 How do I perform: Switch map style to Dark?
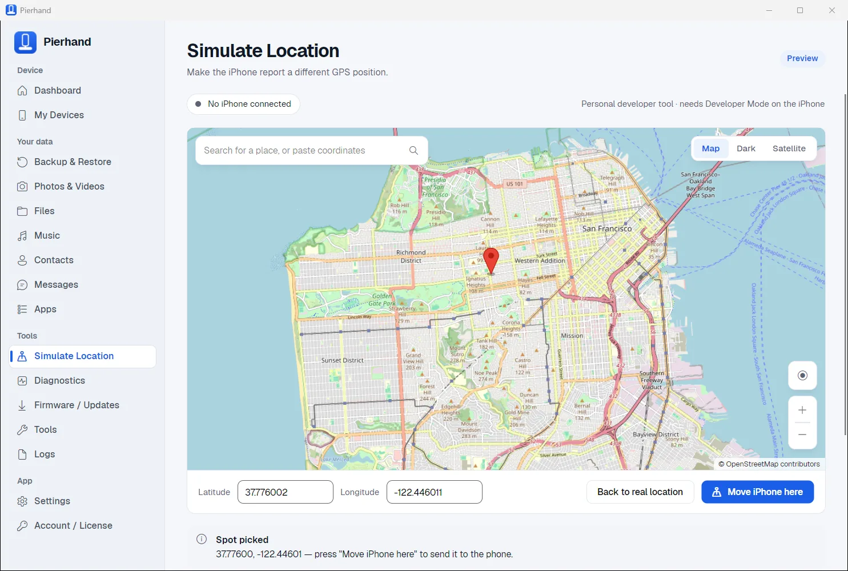746,148
